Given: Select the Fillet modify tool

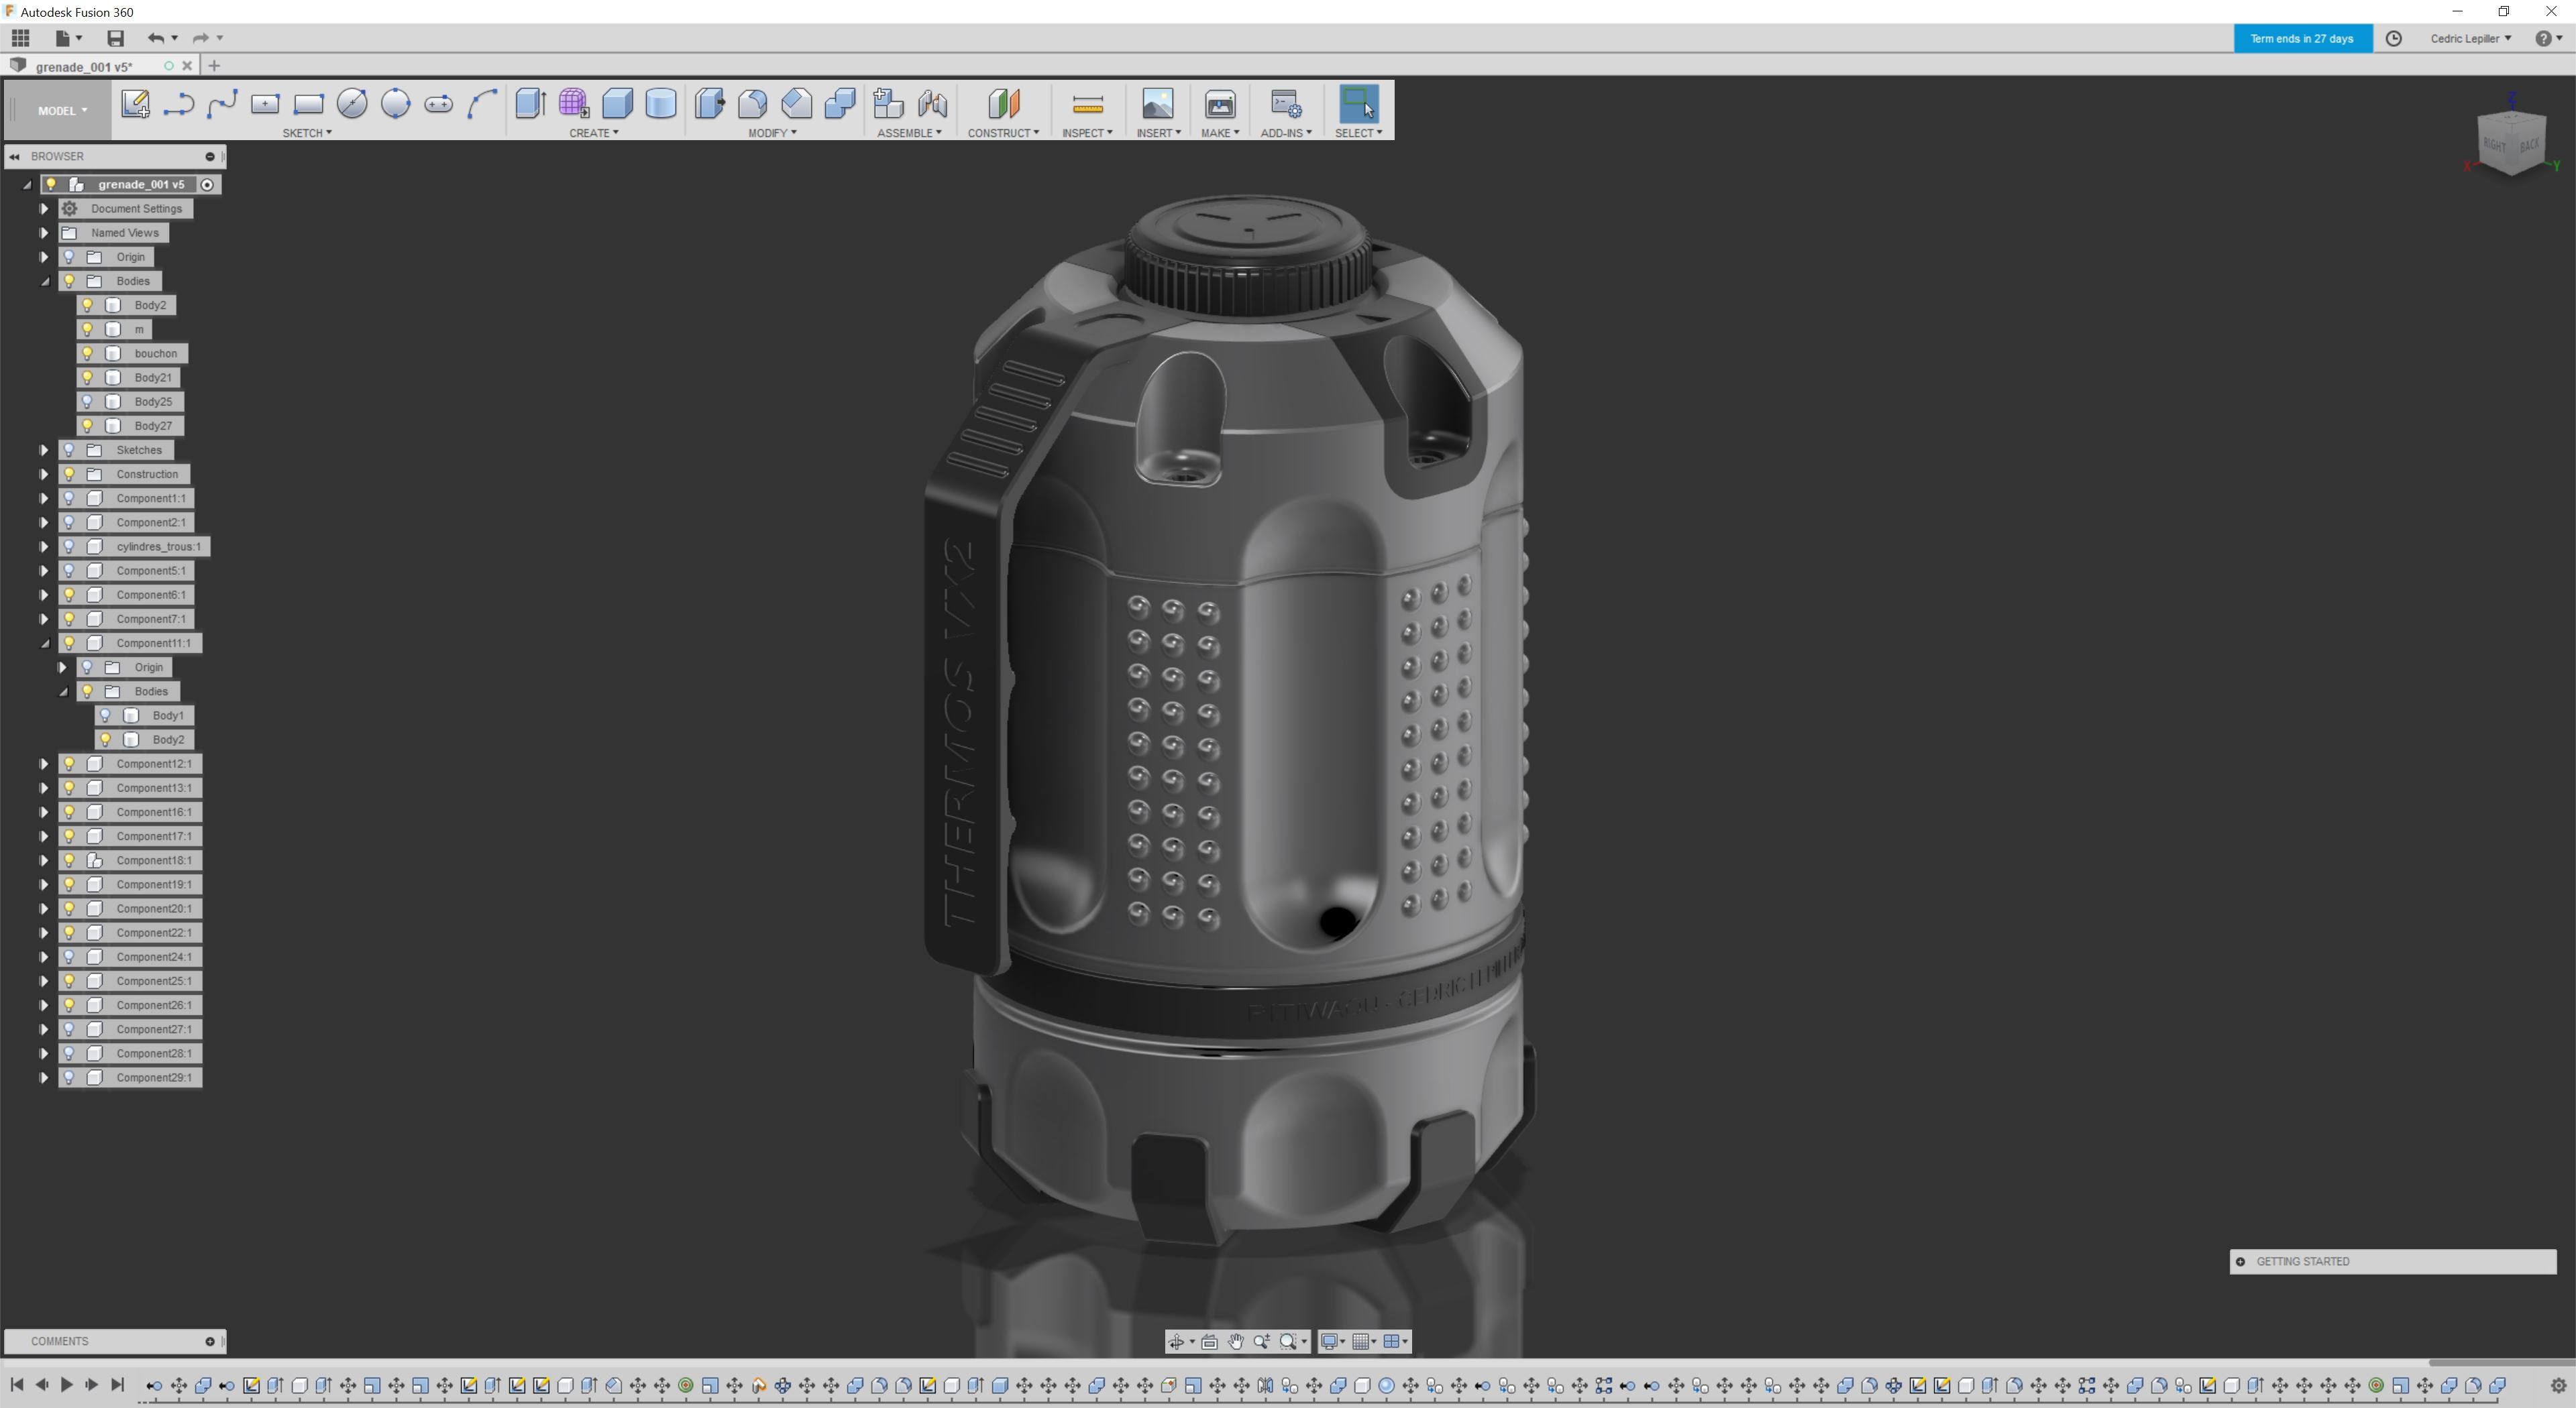Looking at the screenshot, I should pos(753,104).
